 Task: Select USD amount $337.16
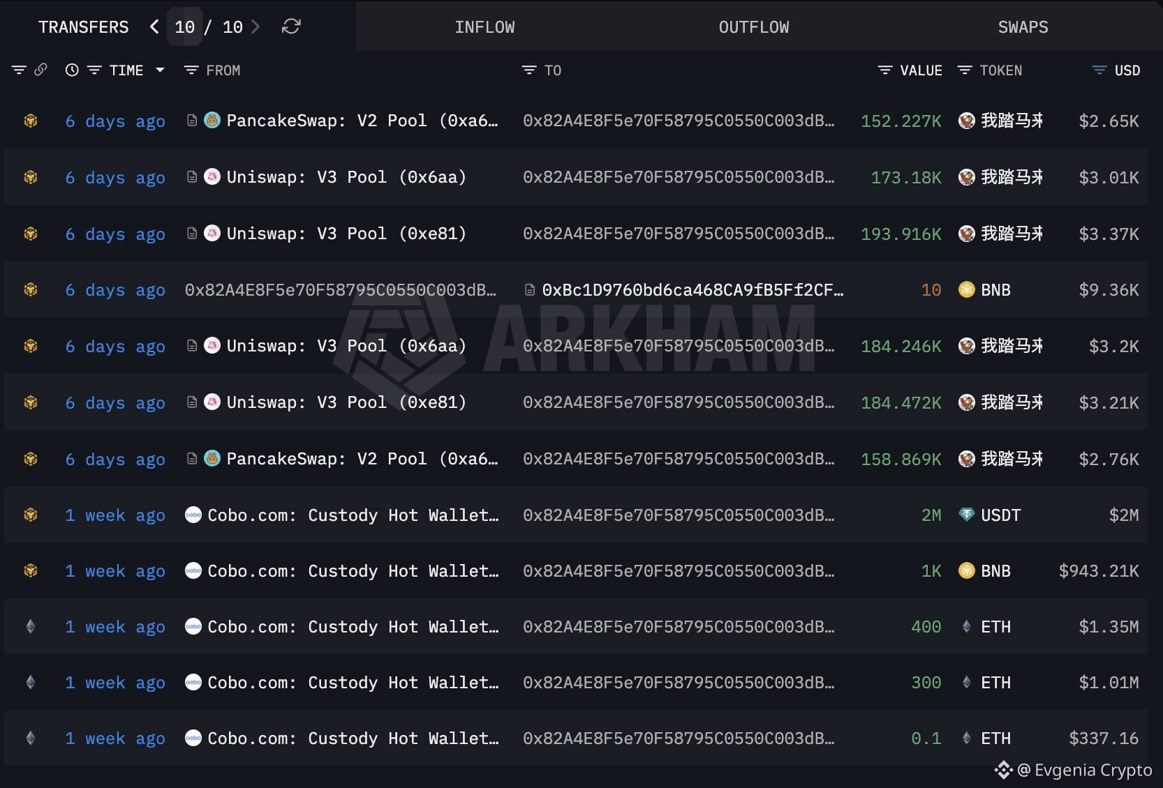tap(1104, 738)
